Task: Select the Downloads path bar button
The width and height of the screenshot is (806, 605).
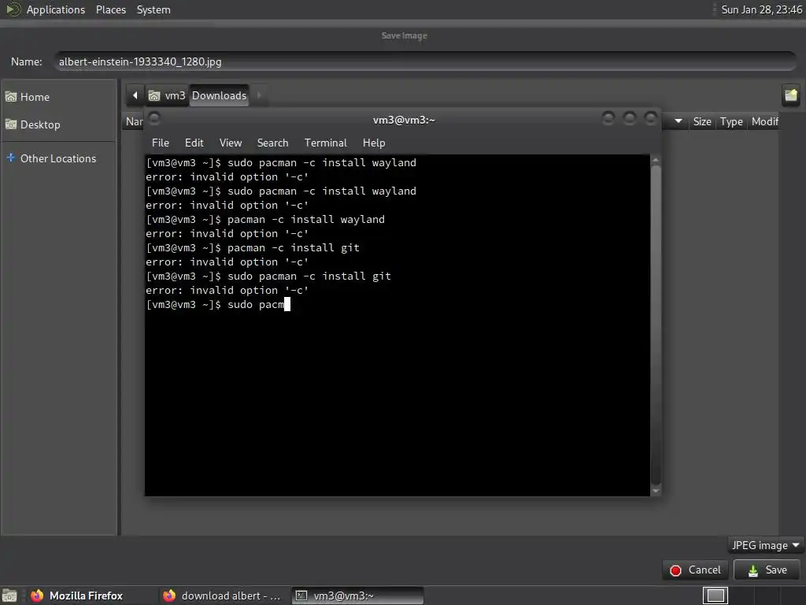Action: (x=220, y=95)
